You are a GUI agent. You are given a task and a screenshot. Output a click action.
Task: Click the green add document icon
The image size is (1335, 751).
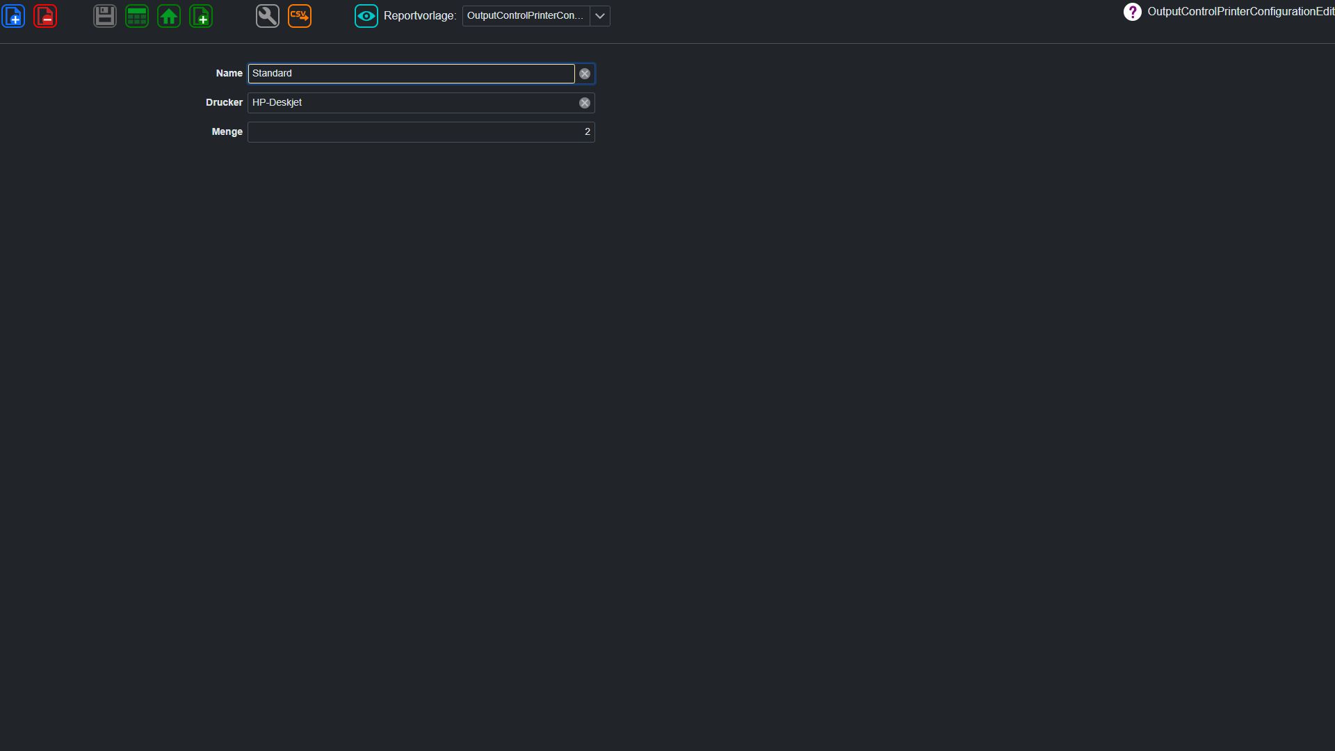click(x=201, y=16)
